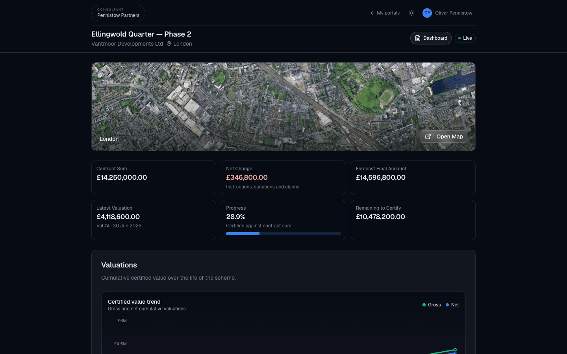Click the back arrow beside My portals
The width and height of the screenshot is (567, 354).
click(x=372, y=13)
